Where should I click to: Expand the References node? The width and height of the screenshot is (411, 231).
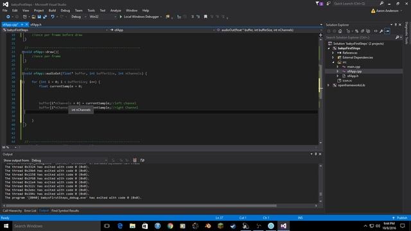(x=333, y=53)
